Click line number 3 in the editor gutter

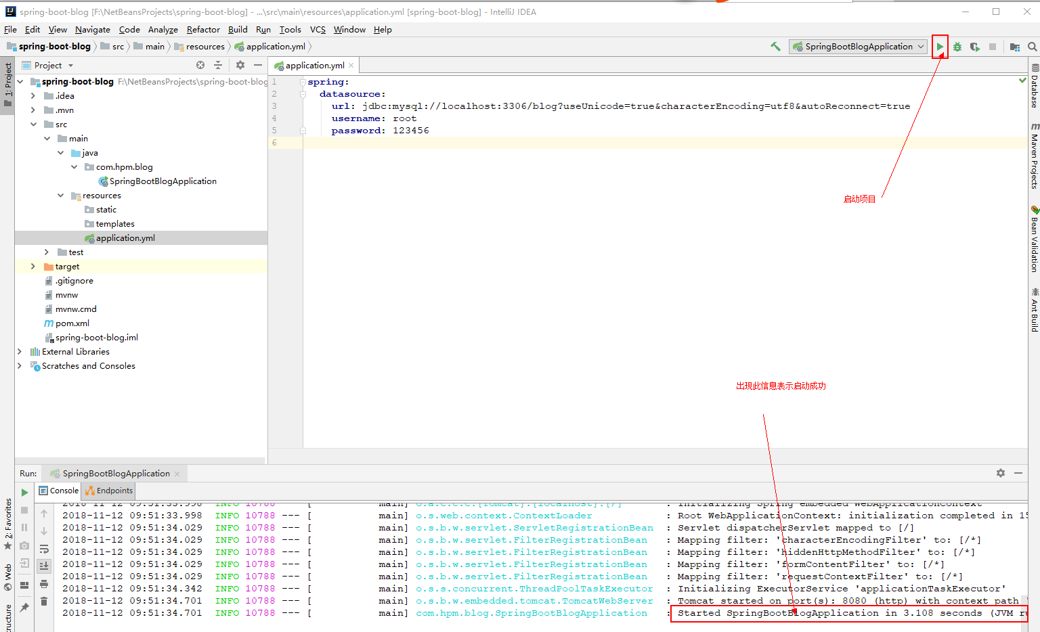pyautogui.click(x=274, y=106)
